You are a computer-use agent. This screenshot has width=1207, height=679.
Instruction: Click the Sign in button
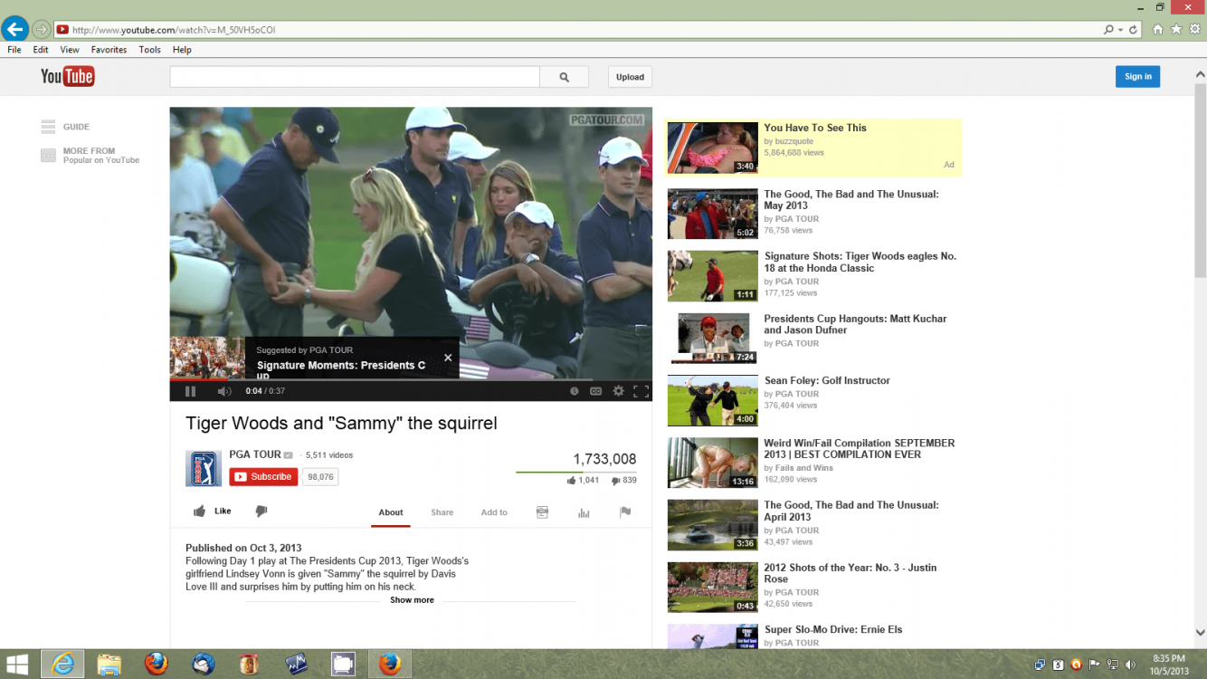(1137, 77)
